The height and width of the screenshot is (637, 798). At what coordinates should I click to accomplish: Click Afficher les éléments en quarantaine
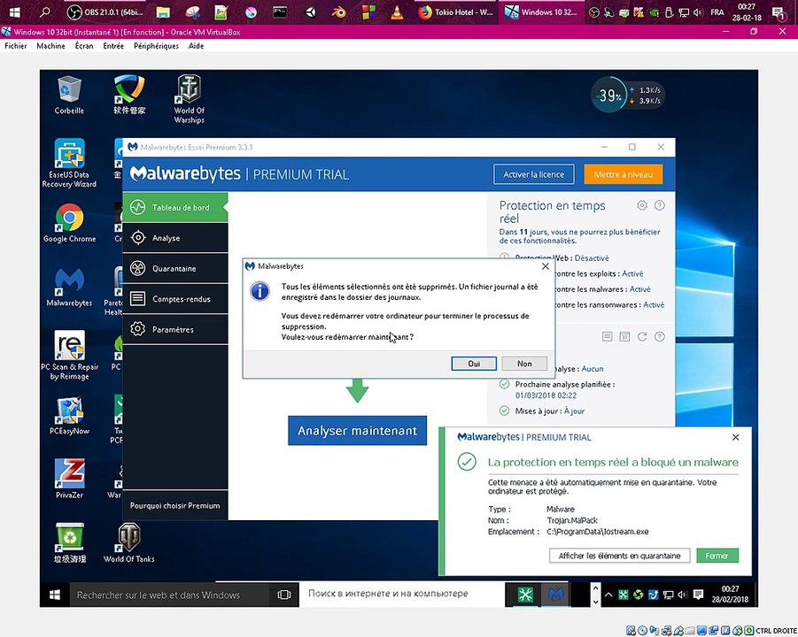coord(619,556)
